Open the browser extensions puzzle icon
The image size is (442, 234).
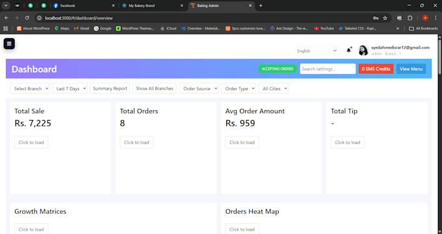[x=410, y=18]
